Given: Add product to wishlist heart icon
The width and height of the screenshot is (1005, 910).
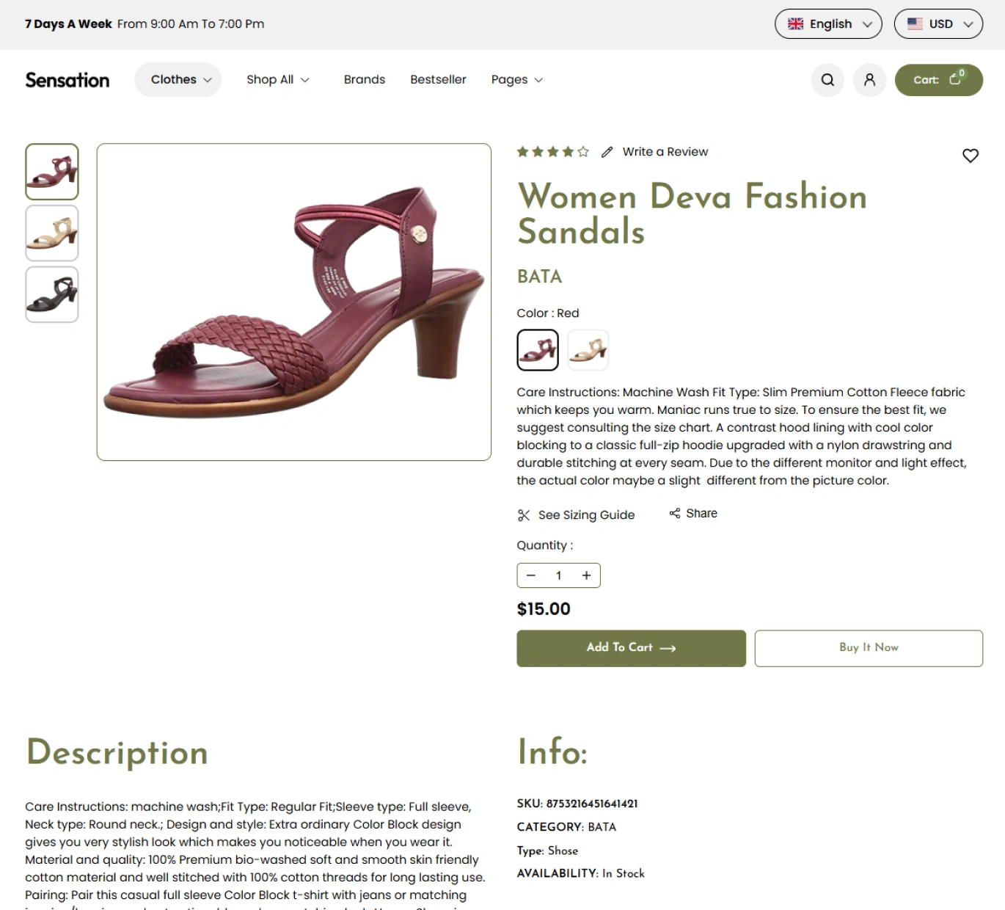Looking at the screenshot, I should tap(970, 156).
